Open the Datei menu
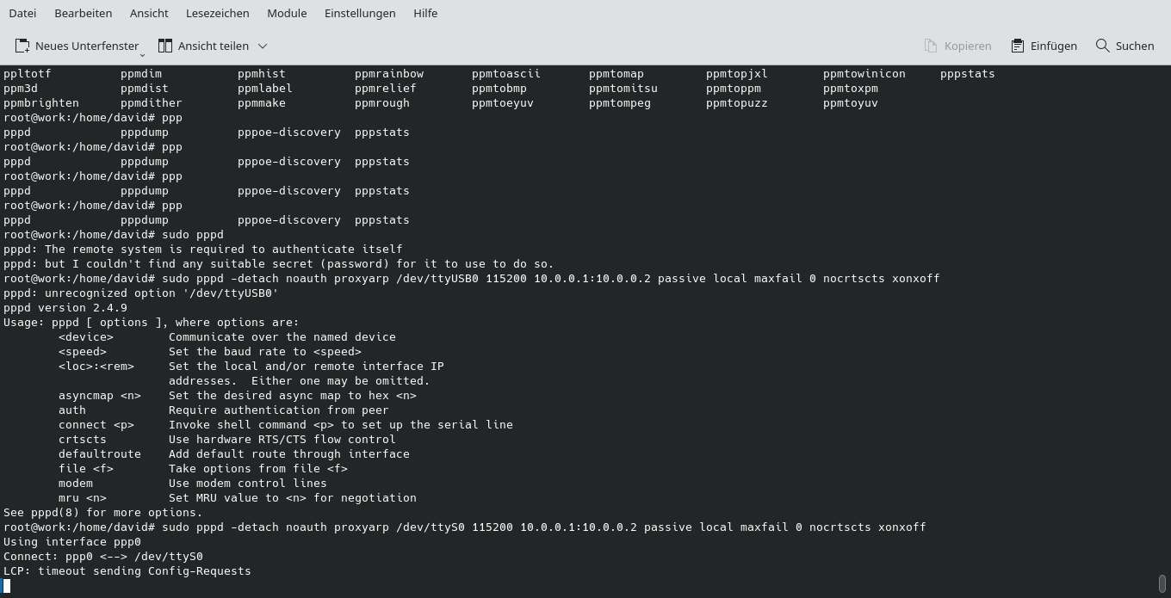Screen dimensions: 1171x598 tap(22, 13)
